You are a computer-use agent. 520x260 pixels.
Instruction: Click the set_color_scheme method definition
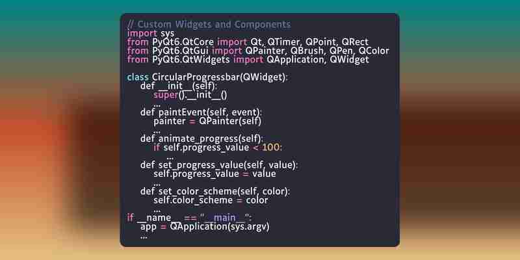216,192
